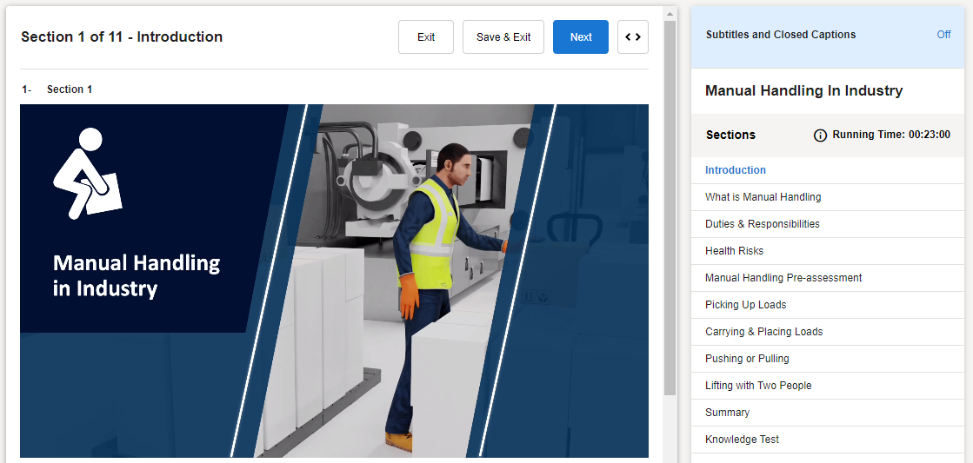Open Carrying & Placing Loads section

click(x=763, y=332)
